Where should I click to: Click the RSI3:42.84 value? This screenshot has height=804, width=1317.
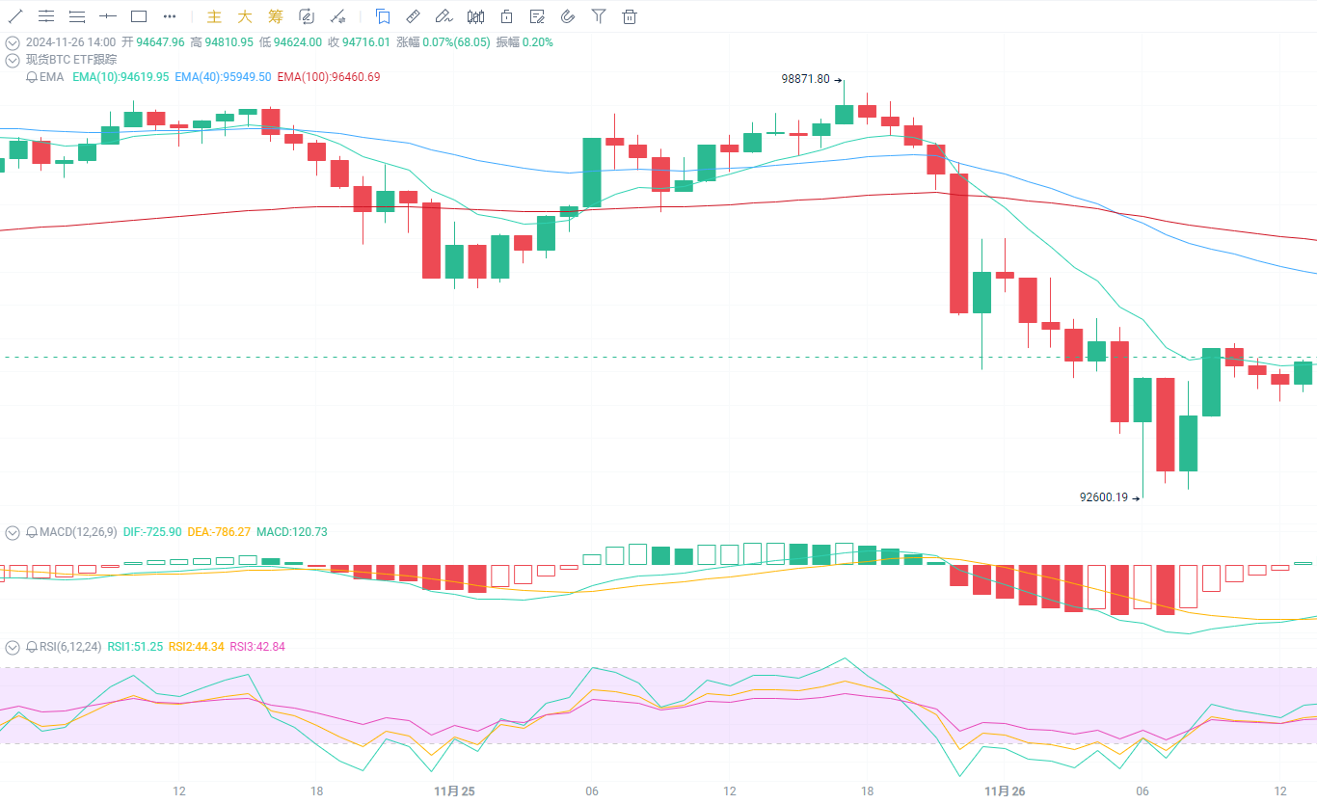pyautogui.click(x=257, y=647)
